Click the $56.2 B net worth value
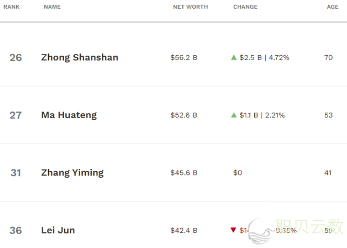Viewport: 347px width, 248px height. pyautogui.click(x=184, y=58)
